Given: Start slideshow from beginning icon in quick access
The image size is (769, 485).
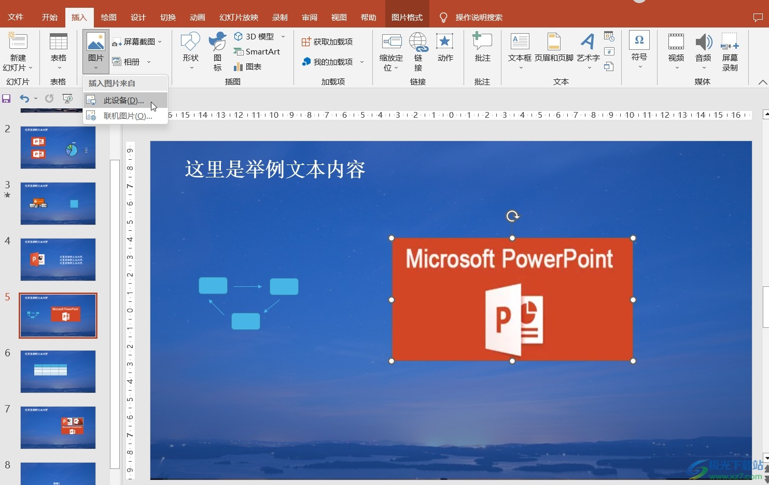Looking at the screenshot, I should (67, 99).
